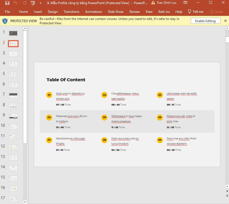Select slide 5 thumbnail in the panel

pyautogui.click(x=13, y=74)
